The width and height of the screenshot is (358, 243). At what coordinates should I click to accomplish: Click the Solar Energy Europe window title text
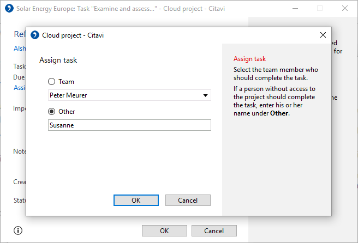point(121,9)
